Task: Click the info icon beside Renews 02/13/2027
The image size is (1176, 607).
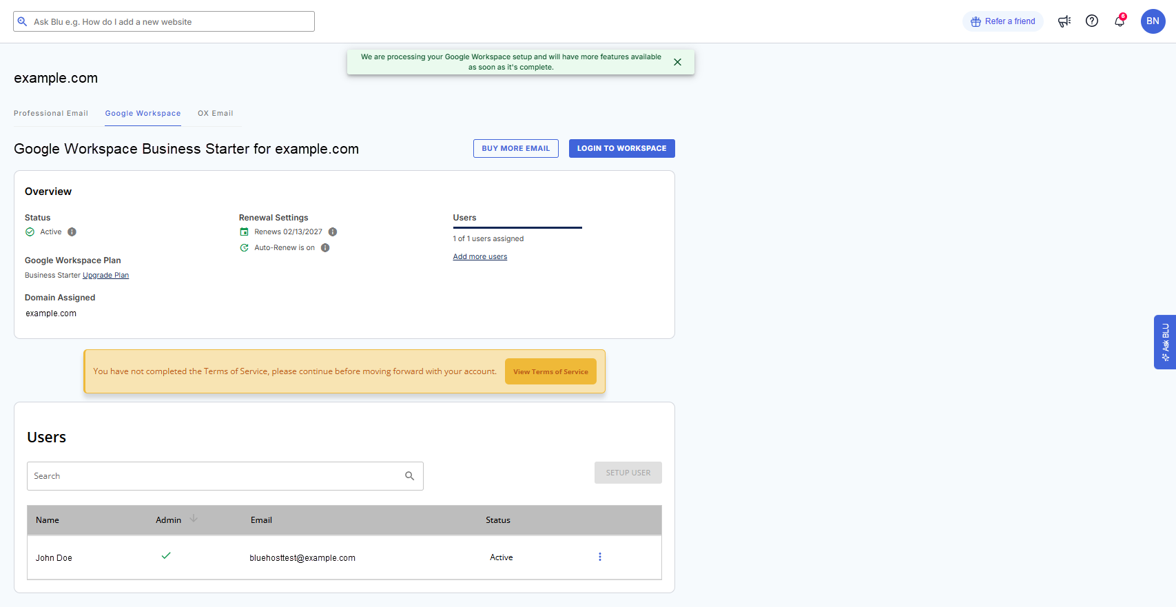Action: [x=333, y=232]
